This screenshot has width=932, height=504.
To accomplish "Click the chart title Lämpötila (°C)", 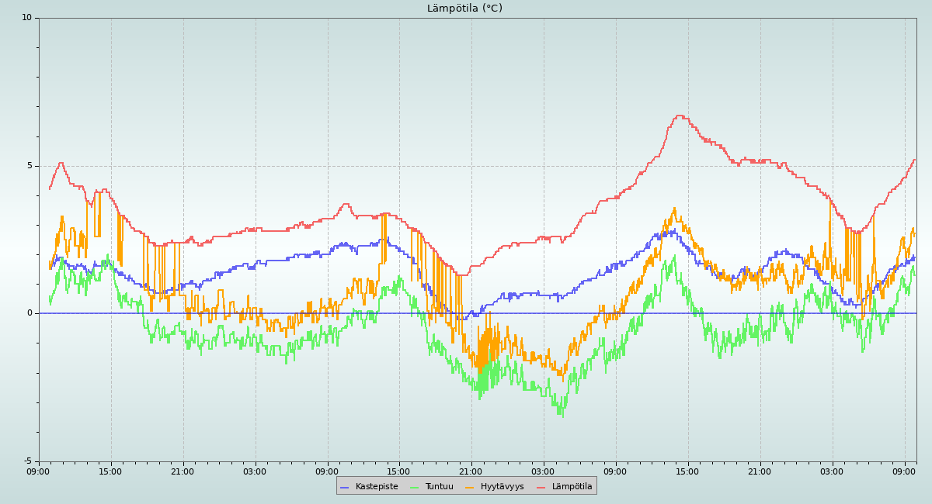I will 464,9.
